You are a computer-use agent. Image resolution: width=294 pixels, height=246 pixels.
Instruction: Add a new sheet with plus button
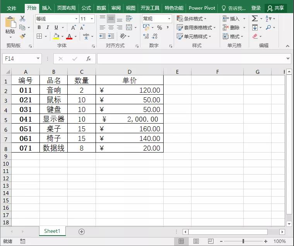[x=82, y=232]
